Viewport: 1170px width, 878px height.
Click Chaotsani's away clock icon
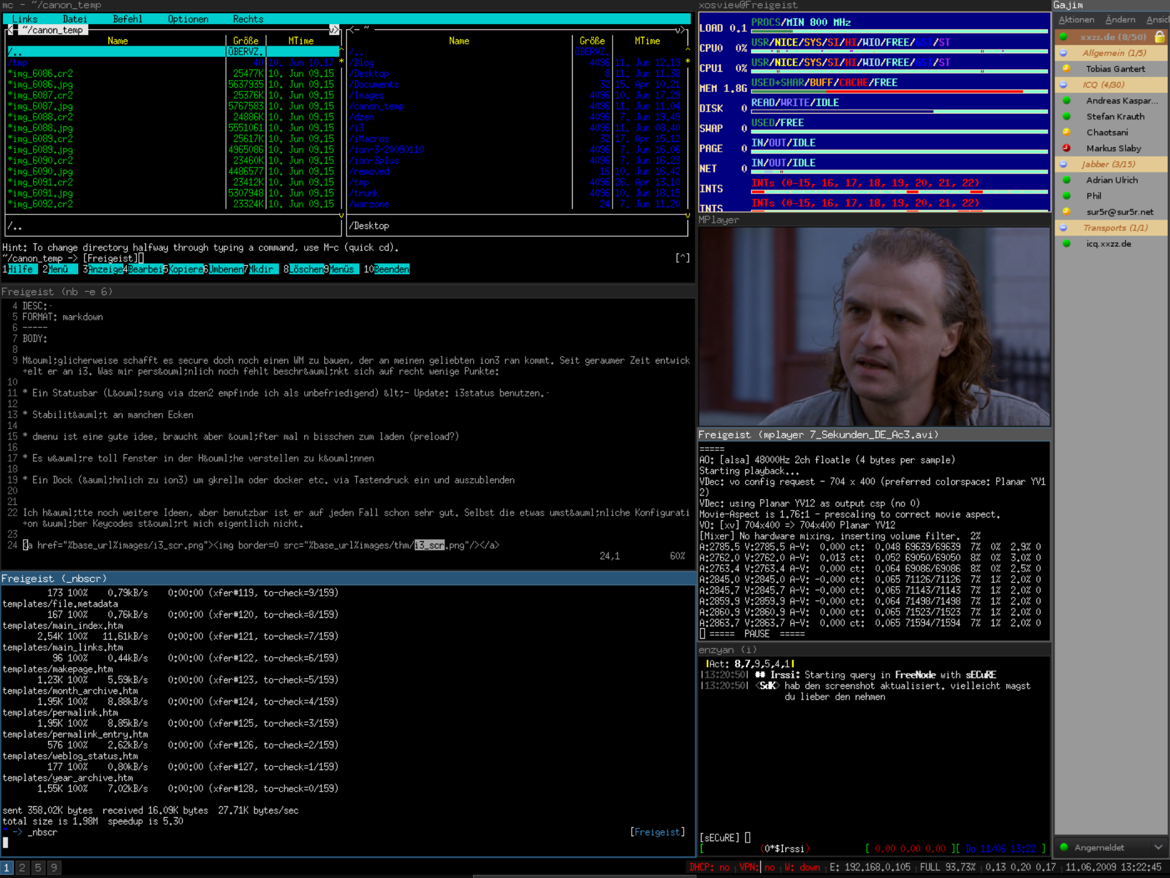1067,132
